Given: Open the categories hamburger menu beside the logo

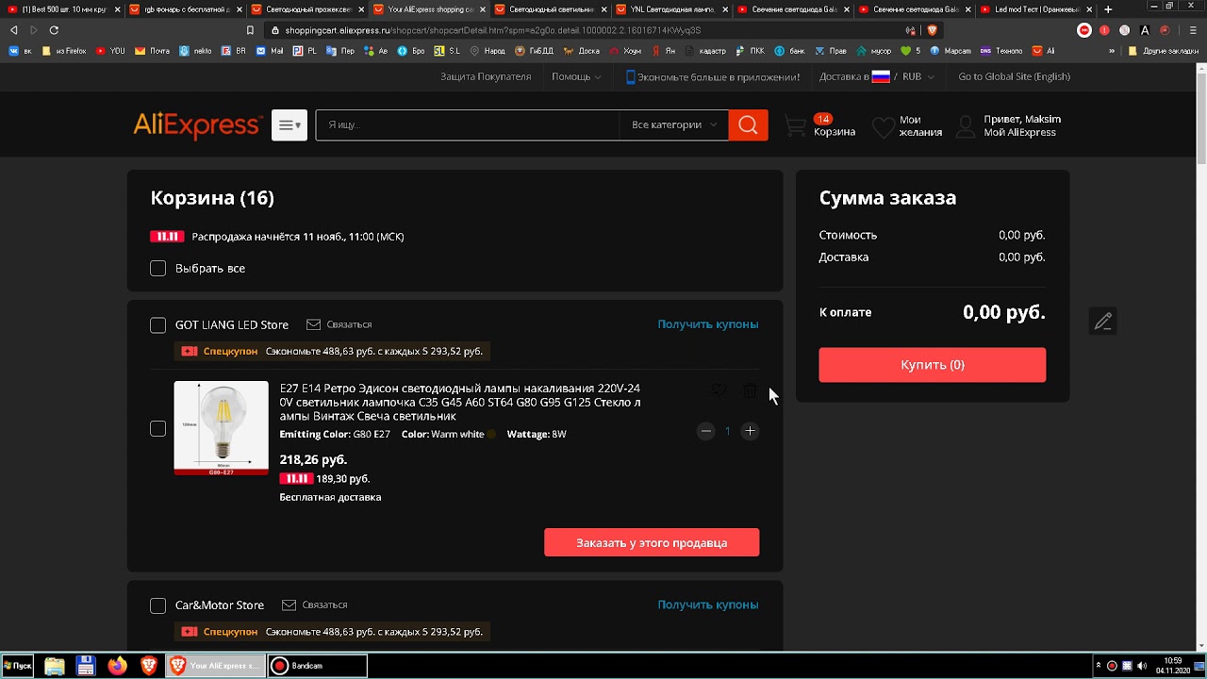Looking at the screenshot, I should coord(289,124).
